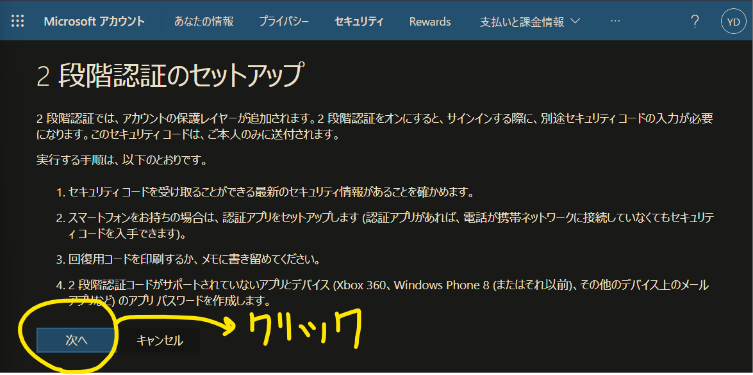This screenshot has height=375, width=753.
Task: Open the help question mark icon
Action: point(695,22)
